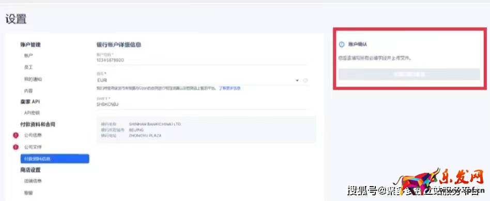Open 帐户 under 账户管理

28,56
